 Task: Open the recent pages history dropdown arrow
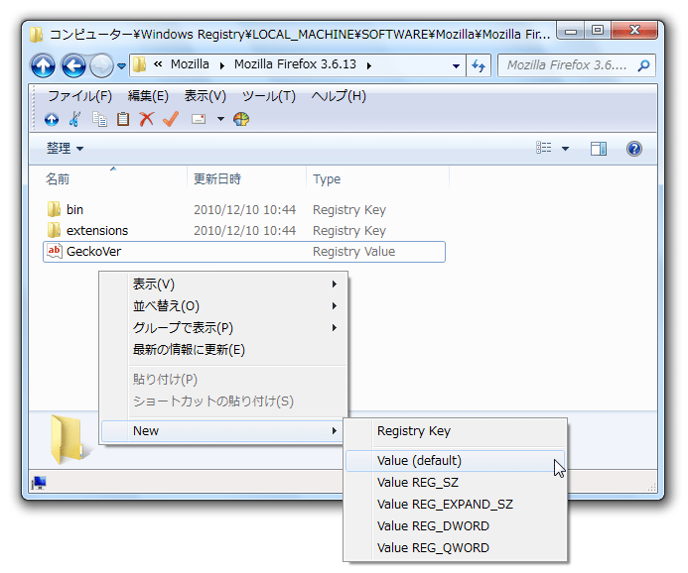[x=121, y=66]
